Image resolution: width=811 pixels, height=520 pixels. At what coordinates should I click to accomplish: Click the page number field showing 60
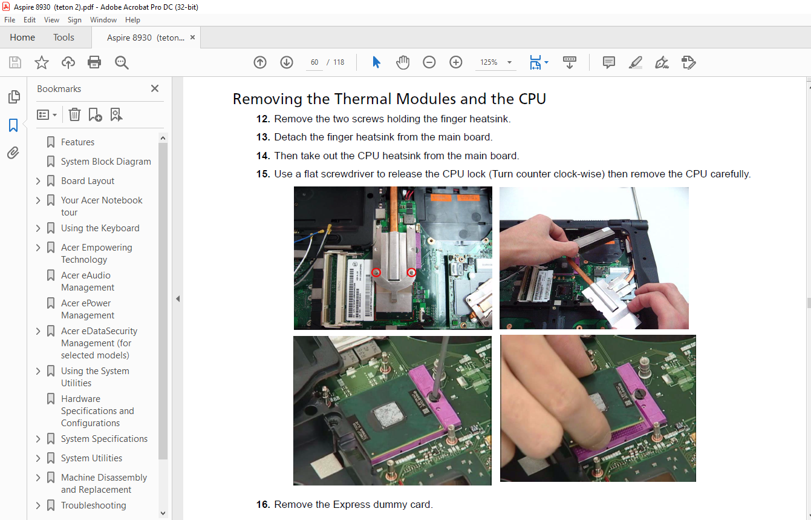tap(314, 62)
